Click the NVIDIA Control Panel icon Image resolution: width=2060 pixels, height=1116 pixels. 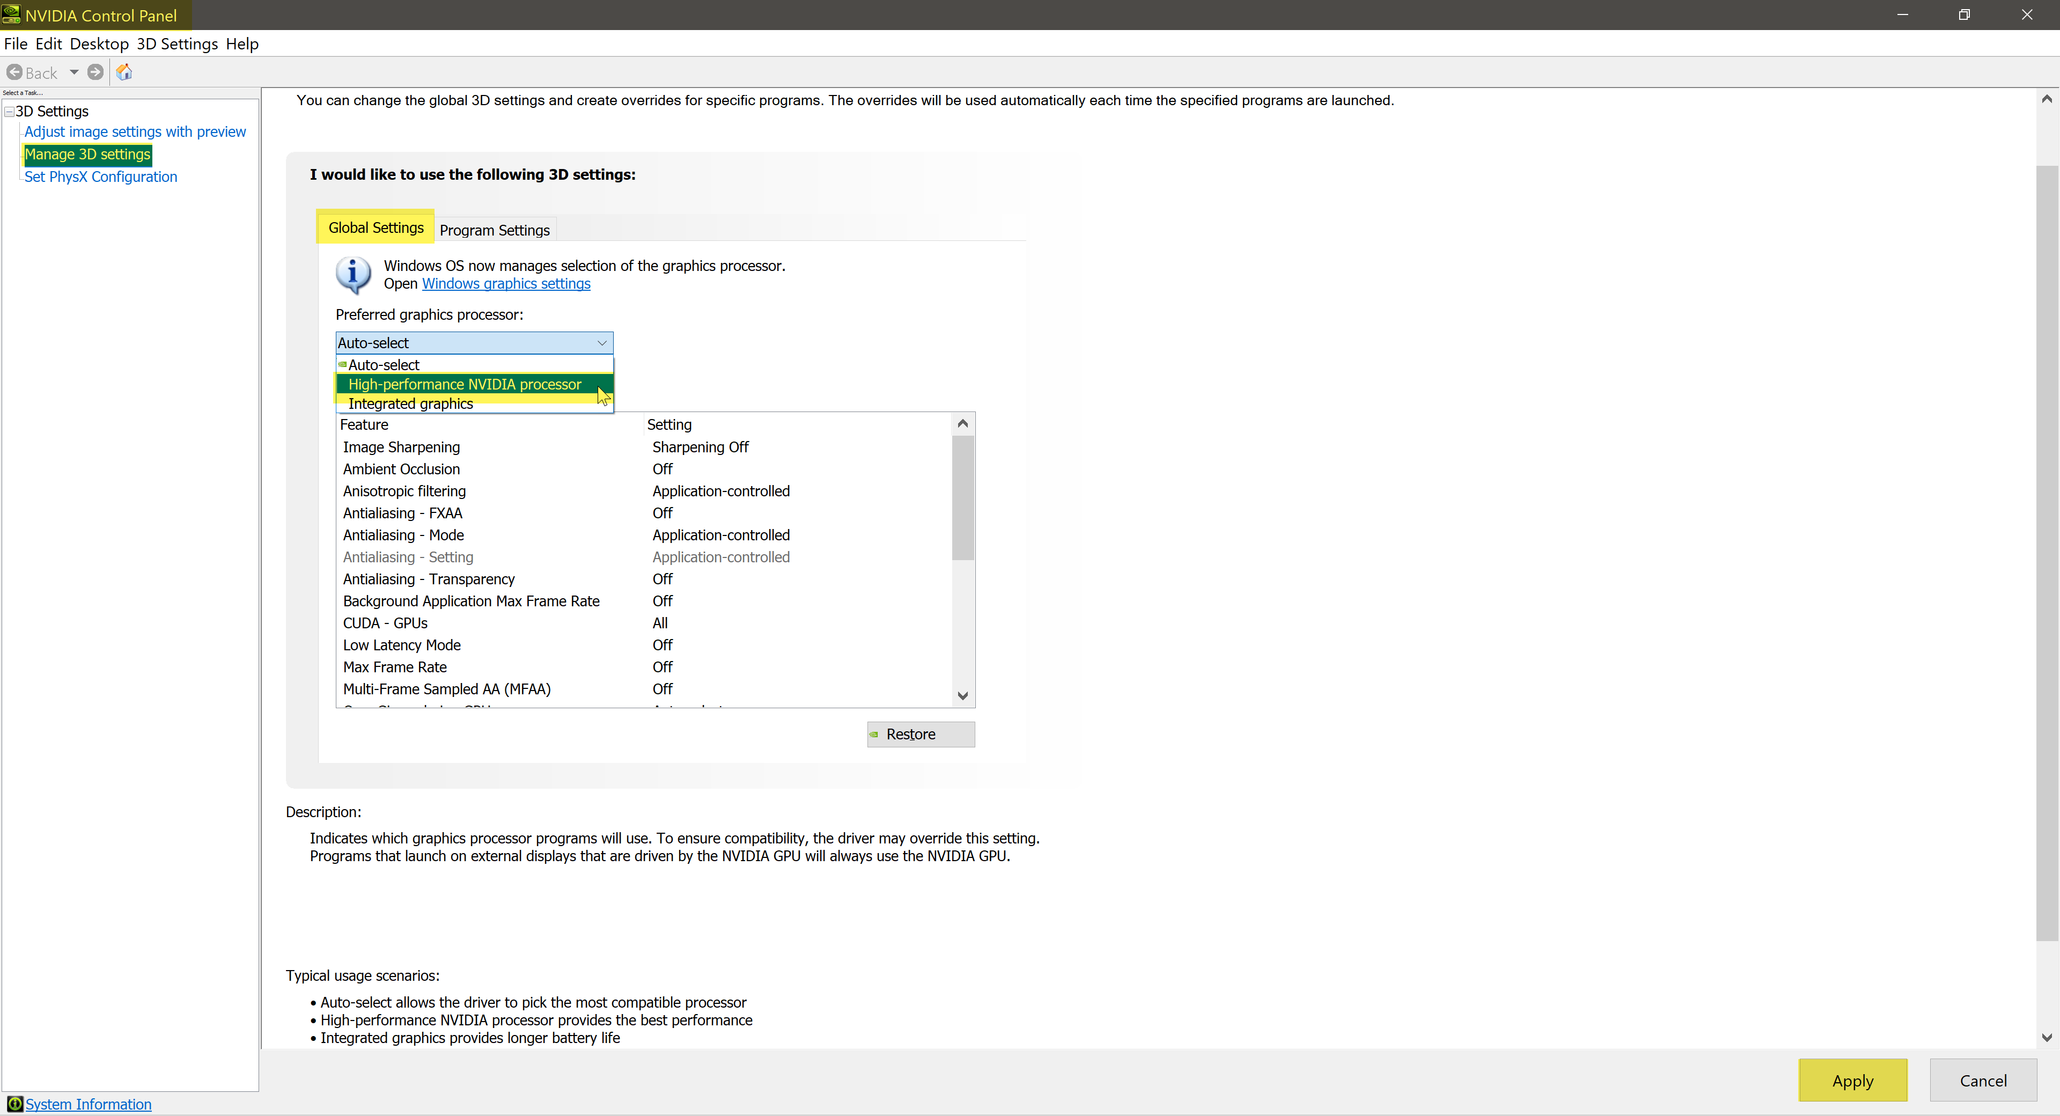[x=11, y=14]
